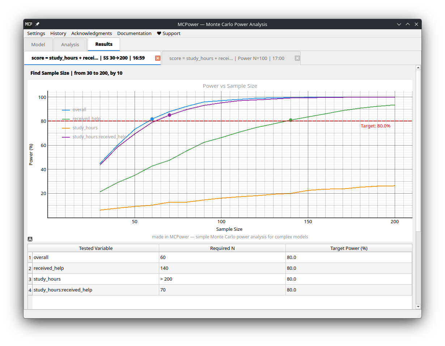
Task: Open the History menu
Action: (58, 33)
